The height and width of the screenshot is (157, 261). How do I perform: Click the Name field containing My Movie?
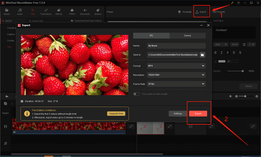(x=176, y=46)
